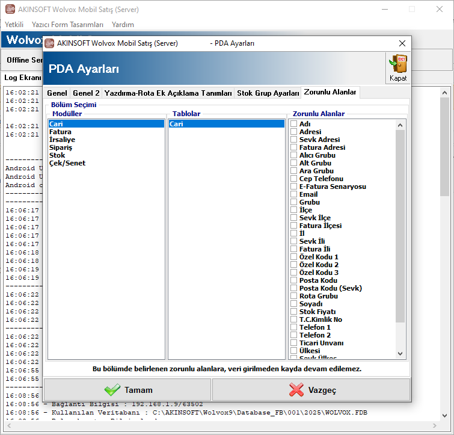454x435 pixels.
Task: Open the Yetkili menu
Action: coord(14,25)
